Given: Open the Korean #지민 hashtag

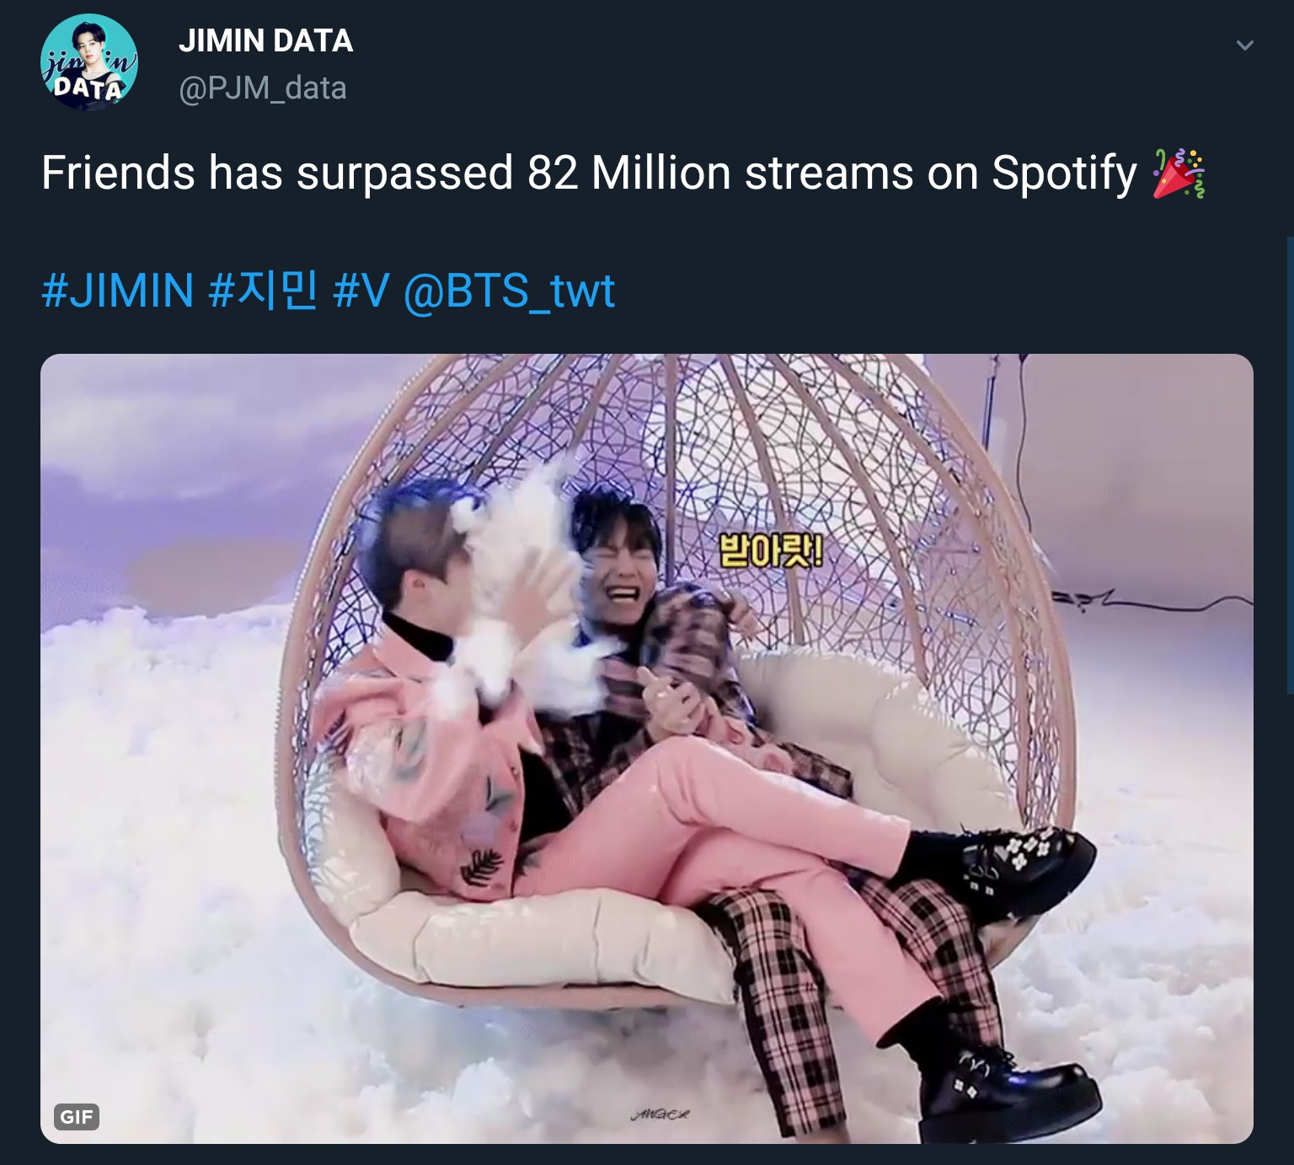Looking at the screenshot, I should (x=263, y=291).
